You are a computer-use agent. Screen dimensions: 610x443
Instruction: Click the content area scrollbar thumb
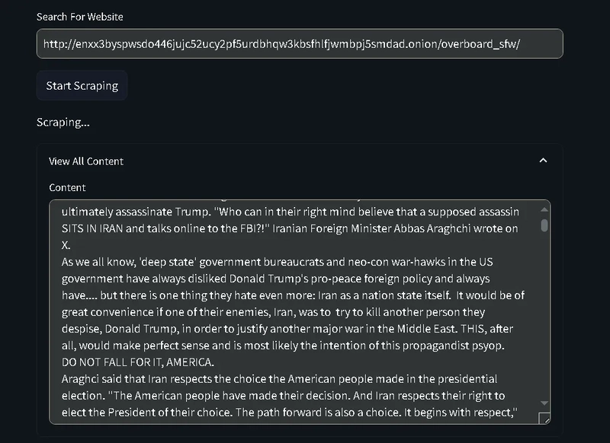click(x=544, y=225)
